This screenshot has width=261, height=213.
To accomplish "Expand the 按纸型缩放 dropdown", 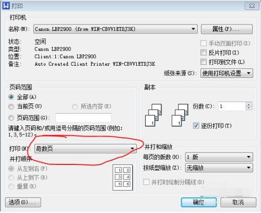I will point(219,168).
